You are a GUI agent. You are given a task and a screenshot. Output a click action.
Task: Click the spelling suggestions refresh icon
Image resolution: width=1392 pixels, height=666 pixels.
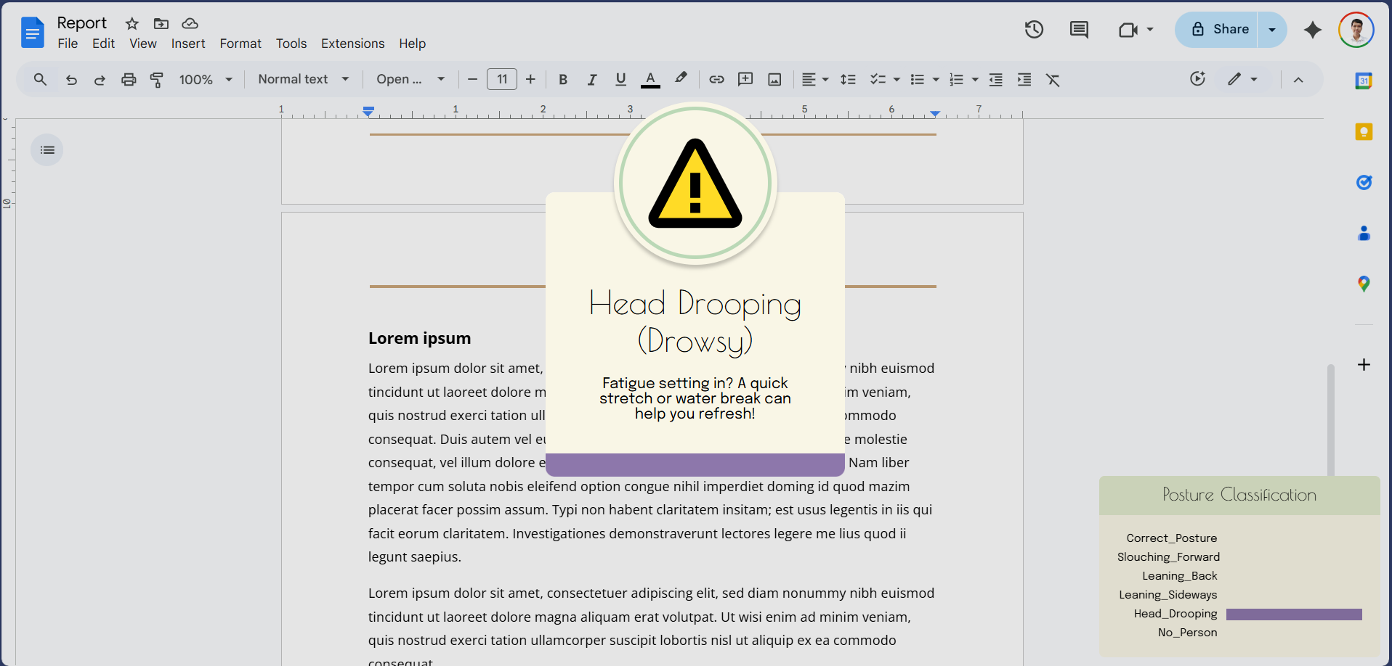coord(1197,78)
